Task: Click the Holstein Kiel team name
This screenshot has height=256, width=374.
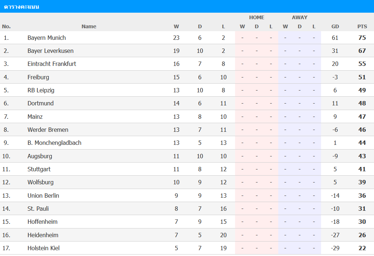Action: [44, 248]
